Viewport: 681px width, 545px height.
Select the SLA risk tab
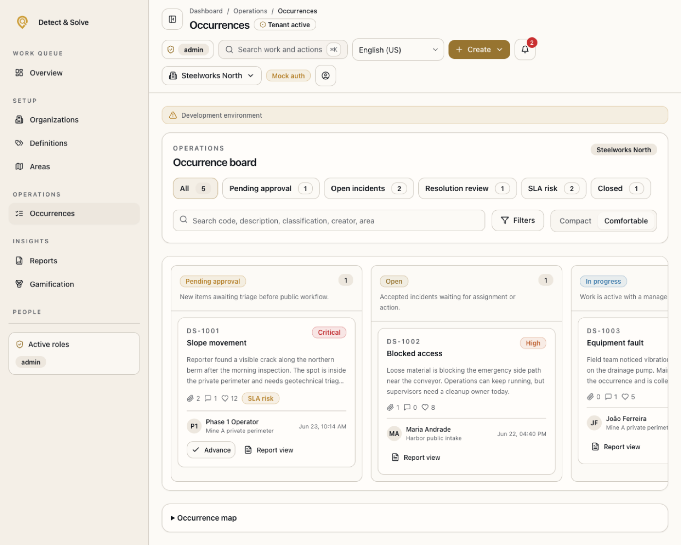[554, 188]
